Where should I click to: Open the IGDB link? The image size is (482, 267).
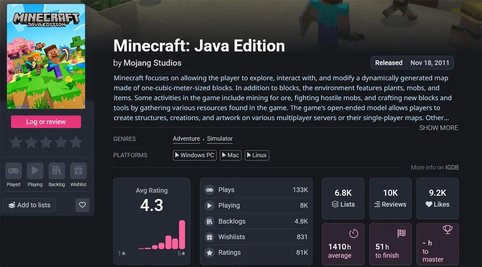(x=452, y=167)
